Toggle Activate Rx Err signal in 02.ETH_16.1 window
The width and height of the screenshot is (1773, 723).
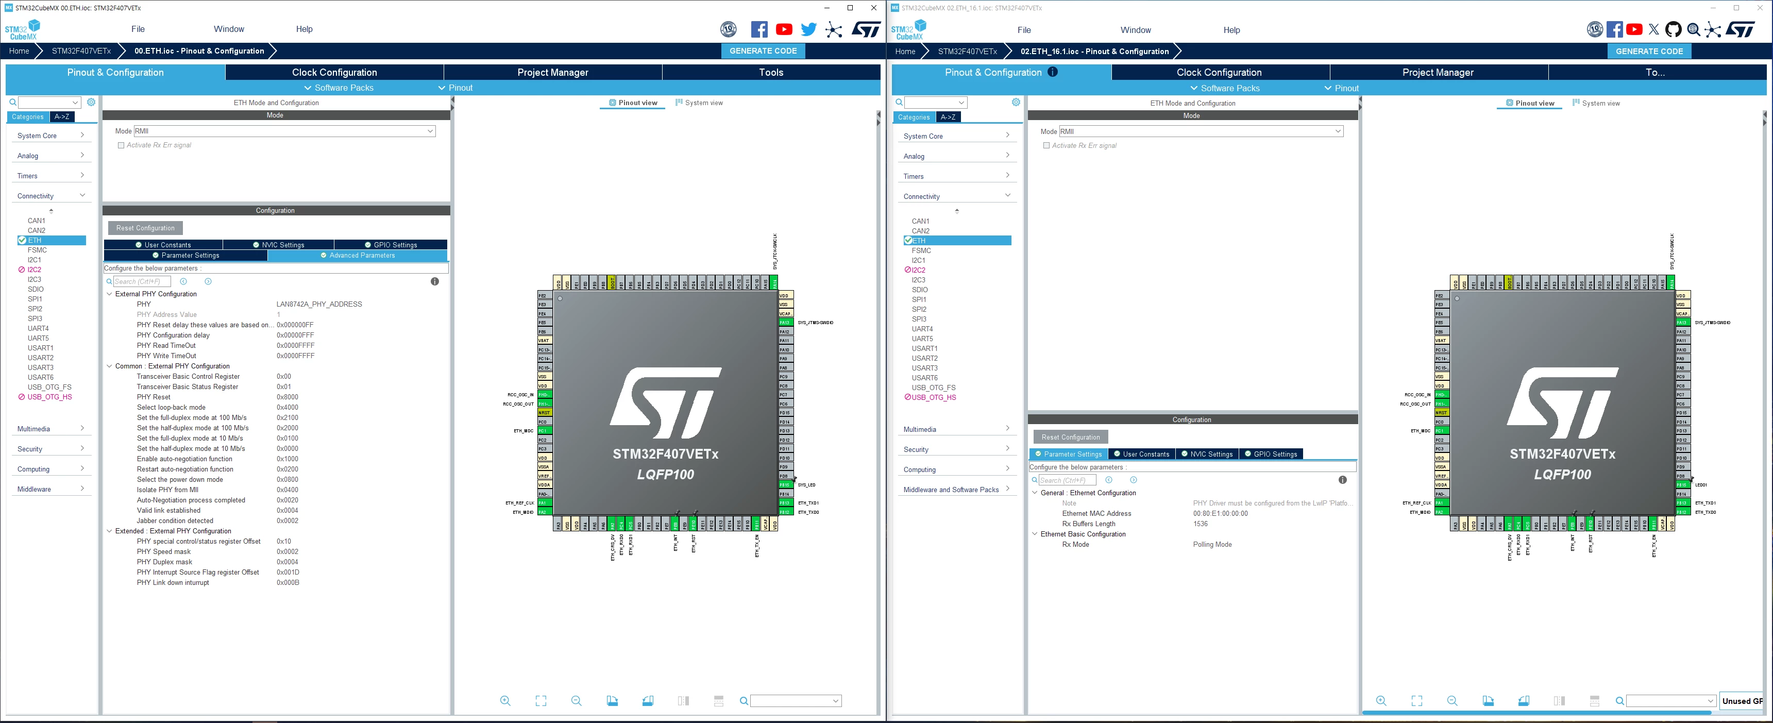coord(1046,146)
